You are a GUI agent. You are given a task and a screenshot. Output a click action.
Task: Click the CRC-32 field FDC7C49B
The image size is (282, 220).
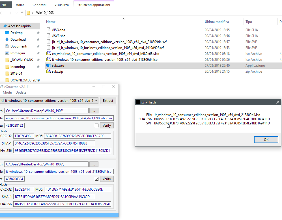23,136
